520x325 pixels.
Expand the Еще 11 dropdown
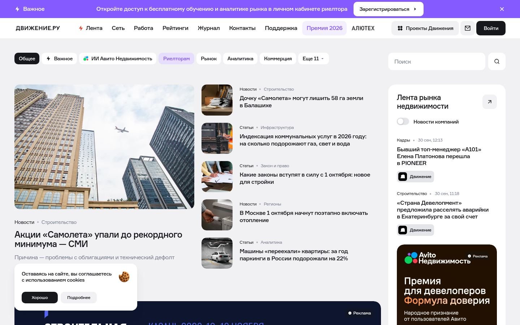[x=313, y=58]
